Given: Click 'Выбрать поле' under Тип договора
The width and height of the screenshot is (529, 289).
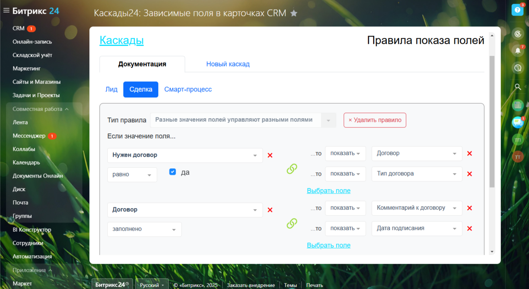Looking at the screenshot, I should (329, 191).
